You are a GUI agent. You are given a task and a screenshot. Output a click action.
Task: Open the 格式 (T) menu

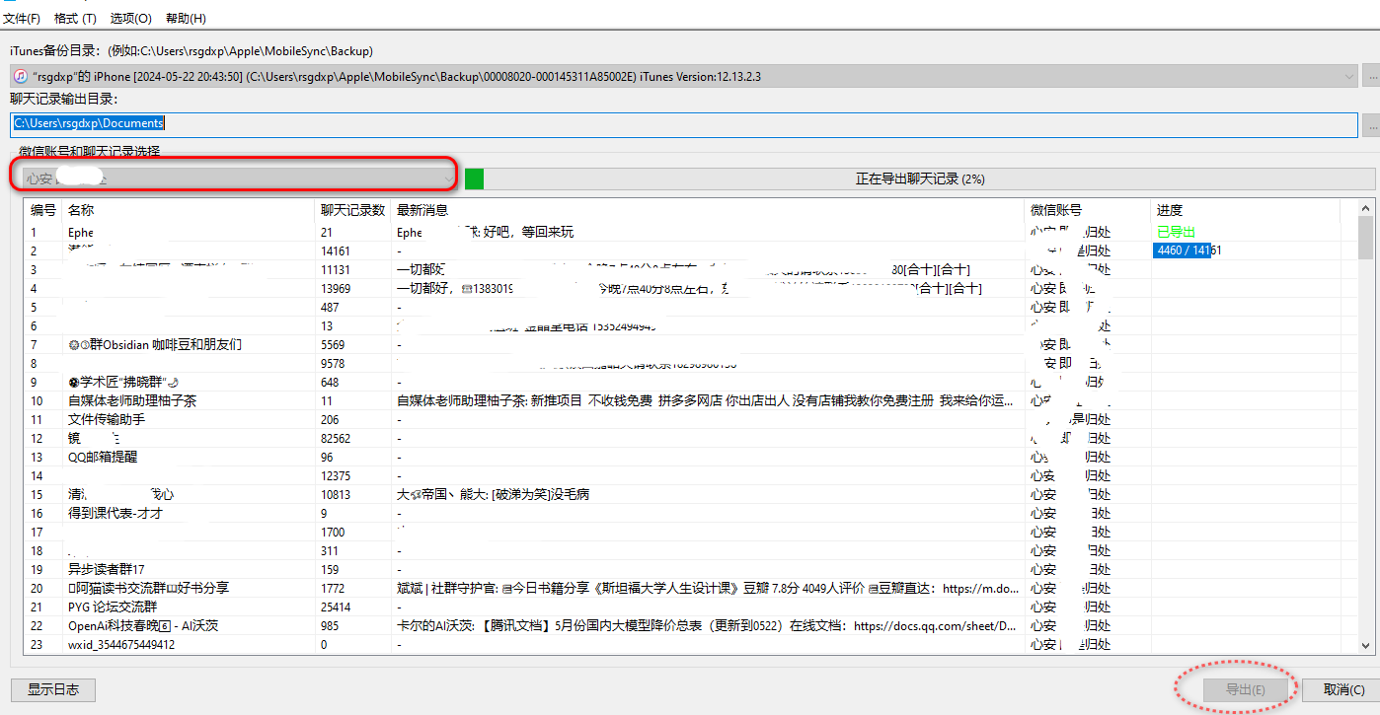tap(75, 19)
